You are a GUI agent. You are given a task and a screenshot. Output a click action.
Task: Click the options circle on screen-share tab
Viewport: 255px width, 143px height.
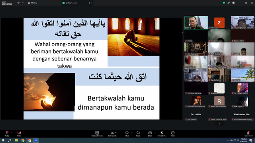click(x=90, y=3)
